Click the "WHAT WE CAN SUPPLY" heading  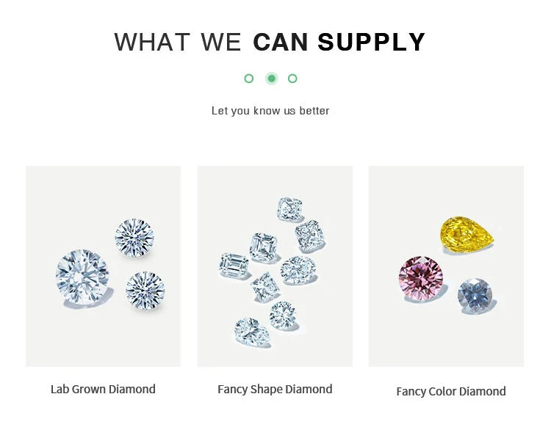[270, 42]
